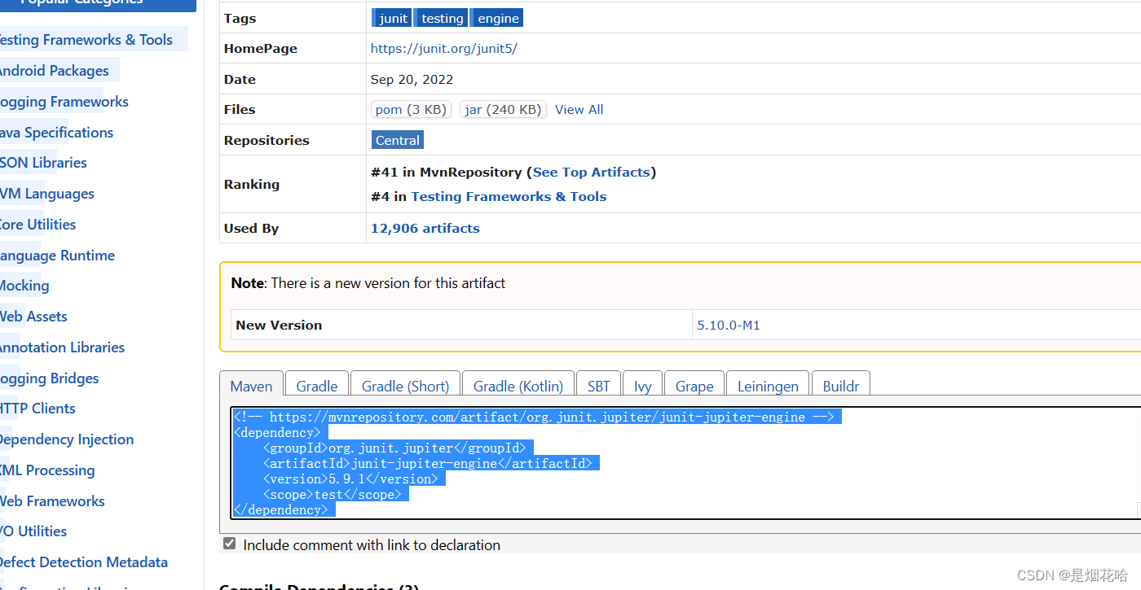The width and height of the screenshot is (1141, 590).
Task: Open Annotation Libraries category
Action: 61,347
